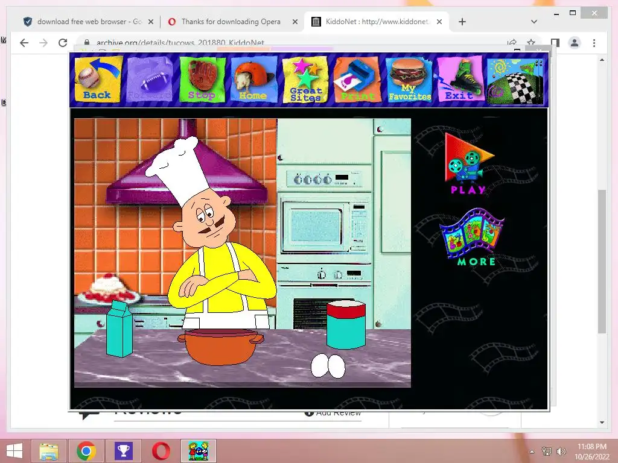Reload the current page

tap(63, 43)
